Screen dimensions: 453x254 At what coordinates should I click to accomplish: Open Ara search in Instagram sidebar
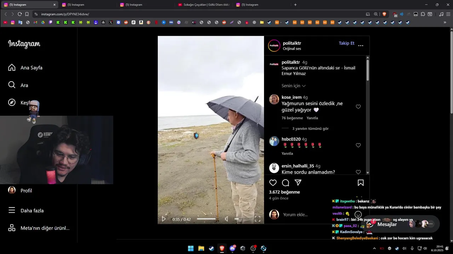(18, 85)
